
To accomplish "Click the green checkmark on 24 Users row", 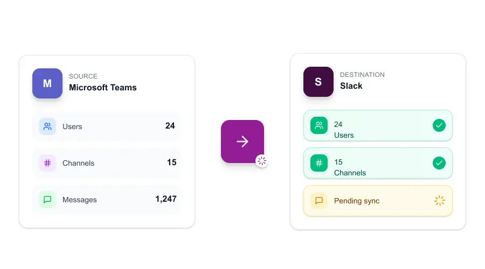I will pyautogui.click(x=439, y=126).
